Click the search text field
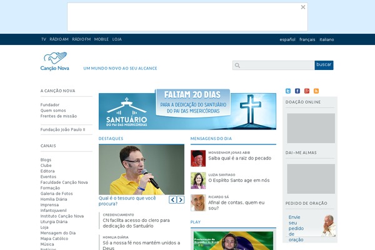The height and width of the screenshot is (250, 375). pos(273,65)
